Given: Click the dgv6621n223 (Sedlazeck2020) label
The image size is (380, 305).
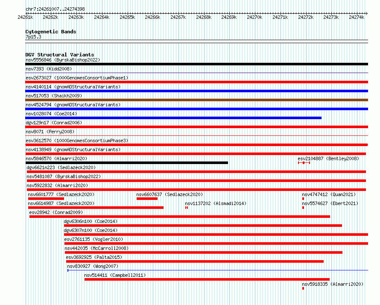Looking at the screenshot, I should point(61,167).
